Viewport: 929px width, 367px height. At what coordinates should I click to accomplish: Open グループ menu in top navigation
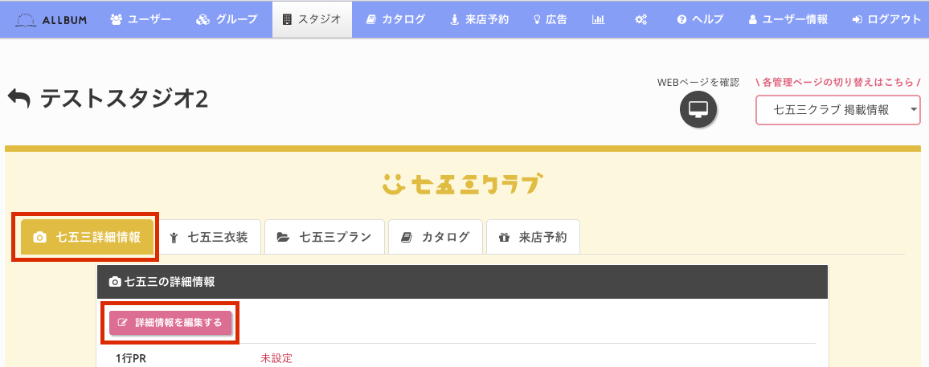tap(227, 19)
